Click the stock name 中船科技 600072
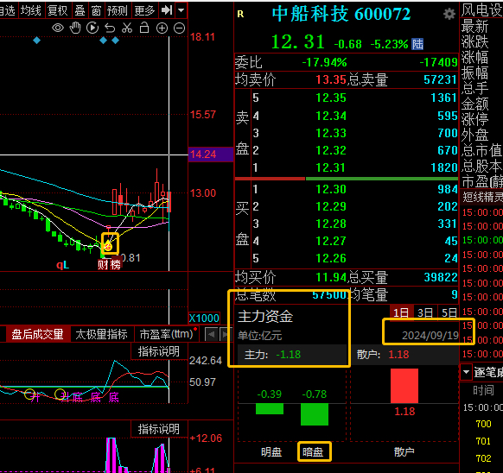This screenshot has width=503, height=473. tap(341, 14)
